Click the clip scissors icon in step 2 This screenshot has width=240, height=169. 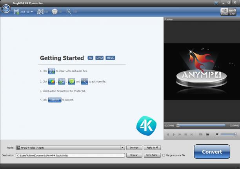coord(62,81)
